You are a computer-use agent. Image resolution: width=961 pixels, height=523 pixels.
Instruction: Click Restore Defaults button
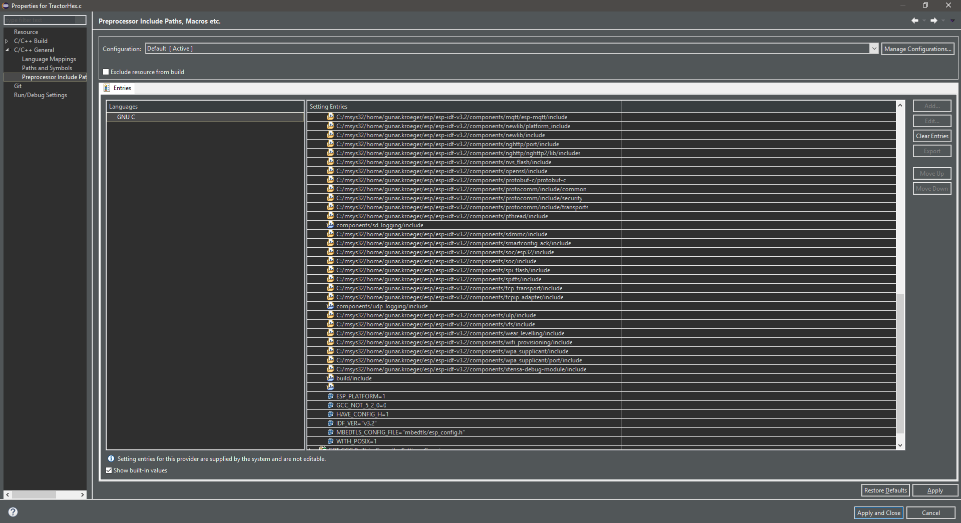pos(885,490)
